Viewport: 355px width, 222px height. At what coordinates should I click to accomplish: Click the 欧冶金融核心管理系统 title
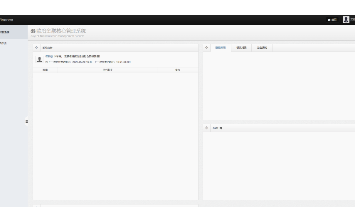tap(61, 31)
